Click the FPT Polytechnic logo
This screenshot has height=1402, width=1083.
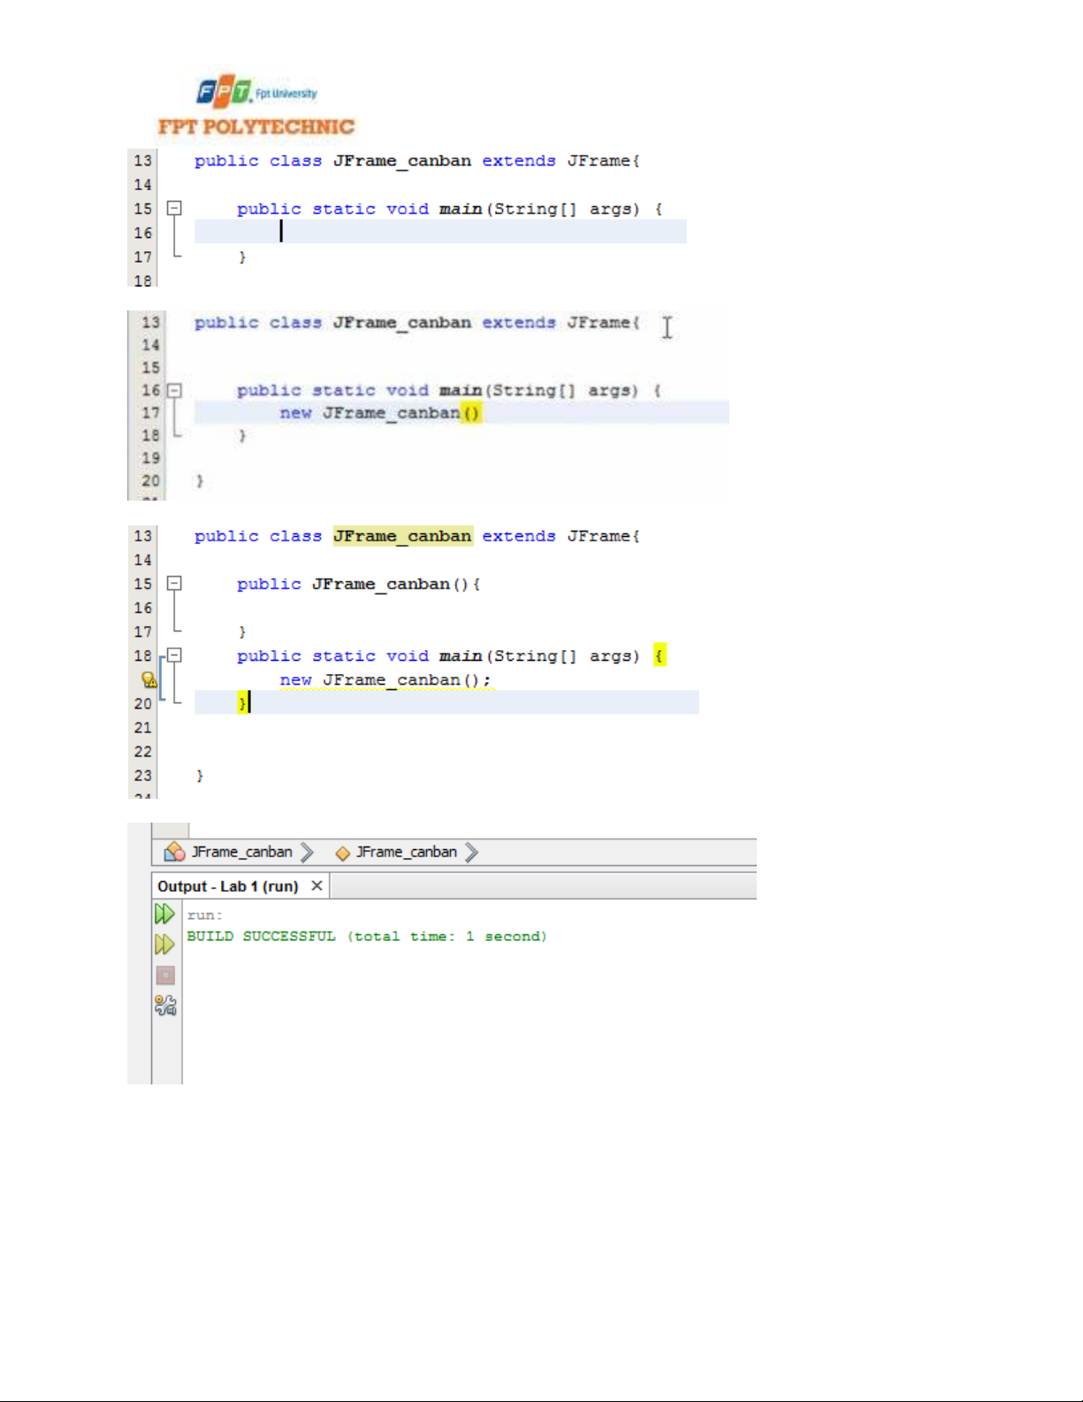pos(256,105)
